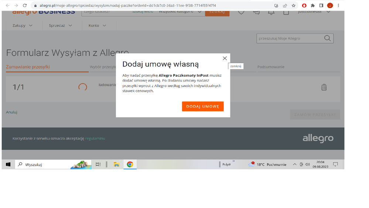
Task: Go forward in browser history
Action: tap(16, 6)
